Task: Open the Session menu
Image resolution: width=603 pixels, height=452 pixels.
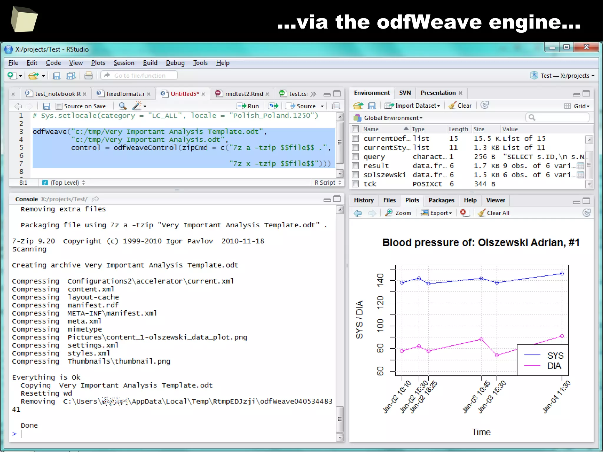Action: click(x=124, y=63)
